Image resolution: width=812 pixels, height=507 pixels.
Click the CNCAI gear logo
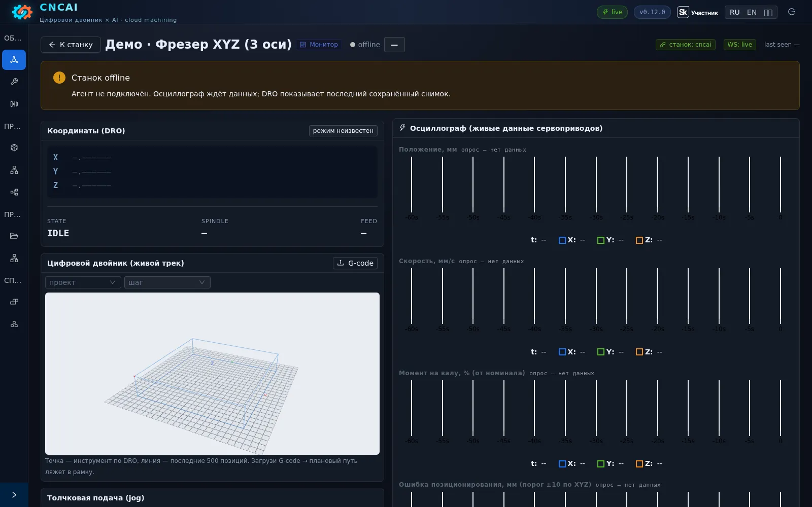[x=22, y=12]
